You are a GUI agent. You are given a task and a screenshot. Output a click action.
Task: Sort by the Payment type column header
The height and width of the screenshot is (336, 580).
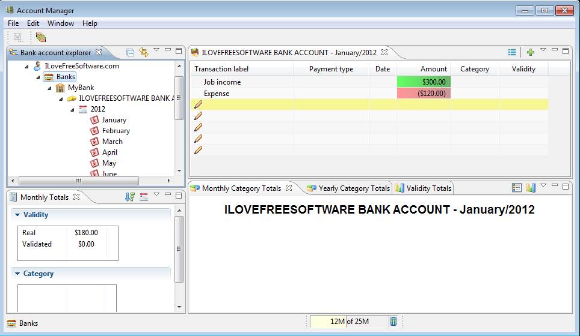331,69
